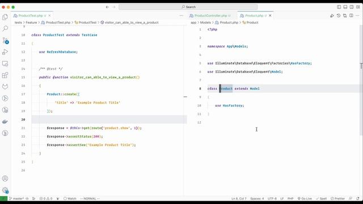Toggle Spell checker in status bar
The image size is (363, 204).
(x=321, y=198)
